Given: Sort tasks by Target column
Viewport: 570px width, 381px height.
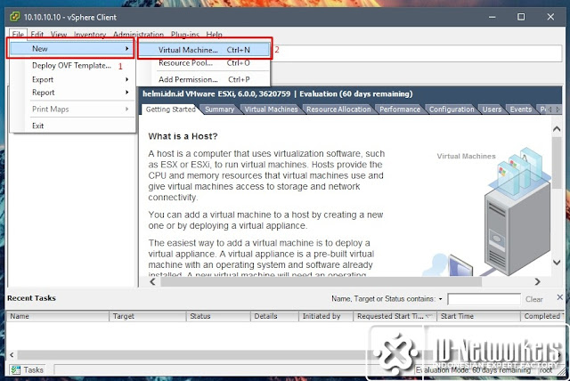Looking at the screenshot, I should coord(148,316).
